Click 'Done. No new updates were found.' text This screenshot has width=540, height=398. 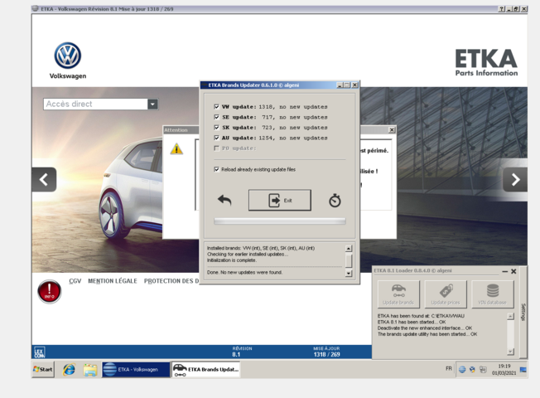pyautogui.click(x=244, y=272)
